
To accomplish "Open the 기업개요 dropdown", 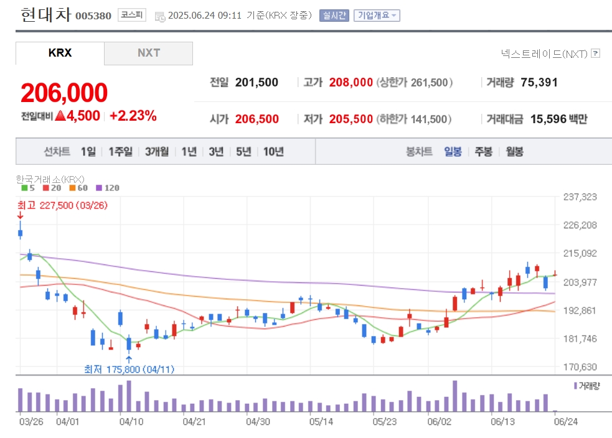I will pos(377,16).
